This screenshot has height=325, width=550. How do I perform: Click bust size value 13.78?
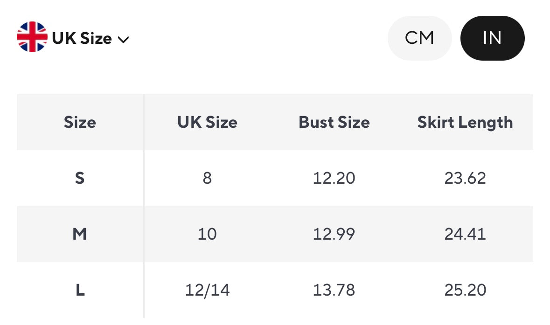[334, 290]
